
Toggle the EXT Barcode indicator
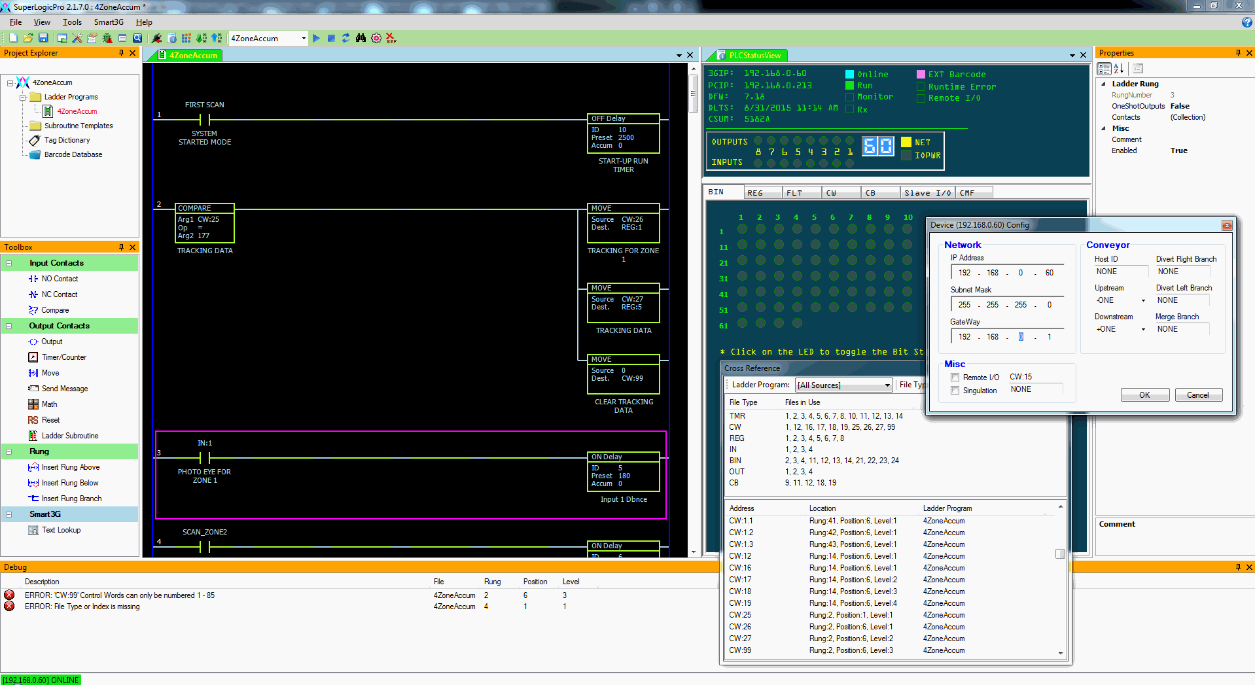[921, 75]
